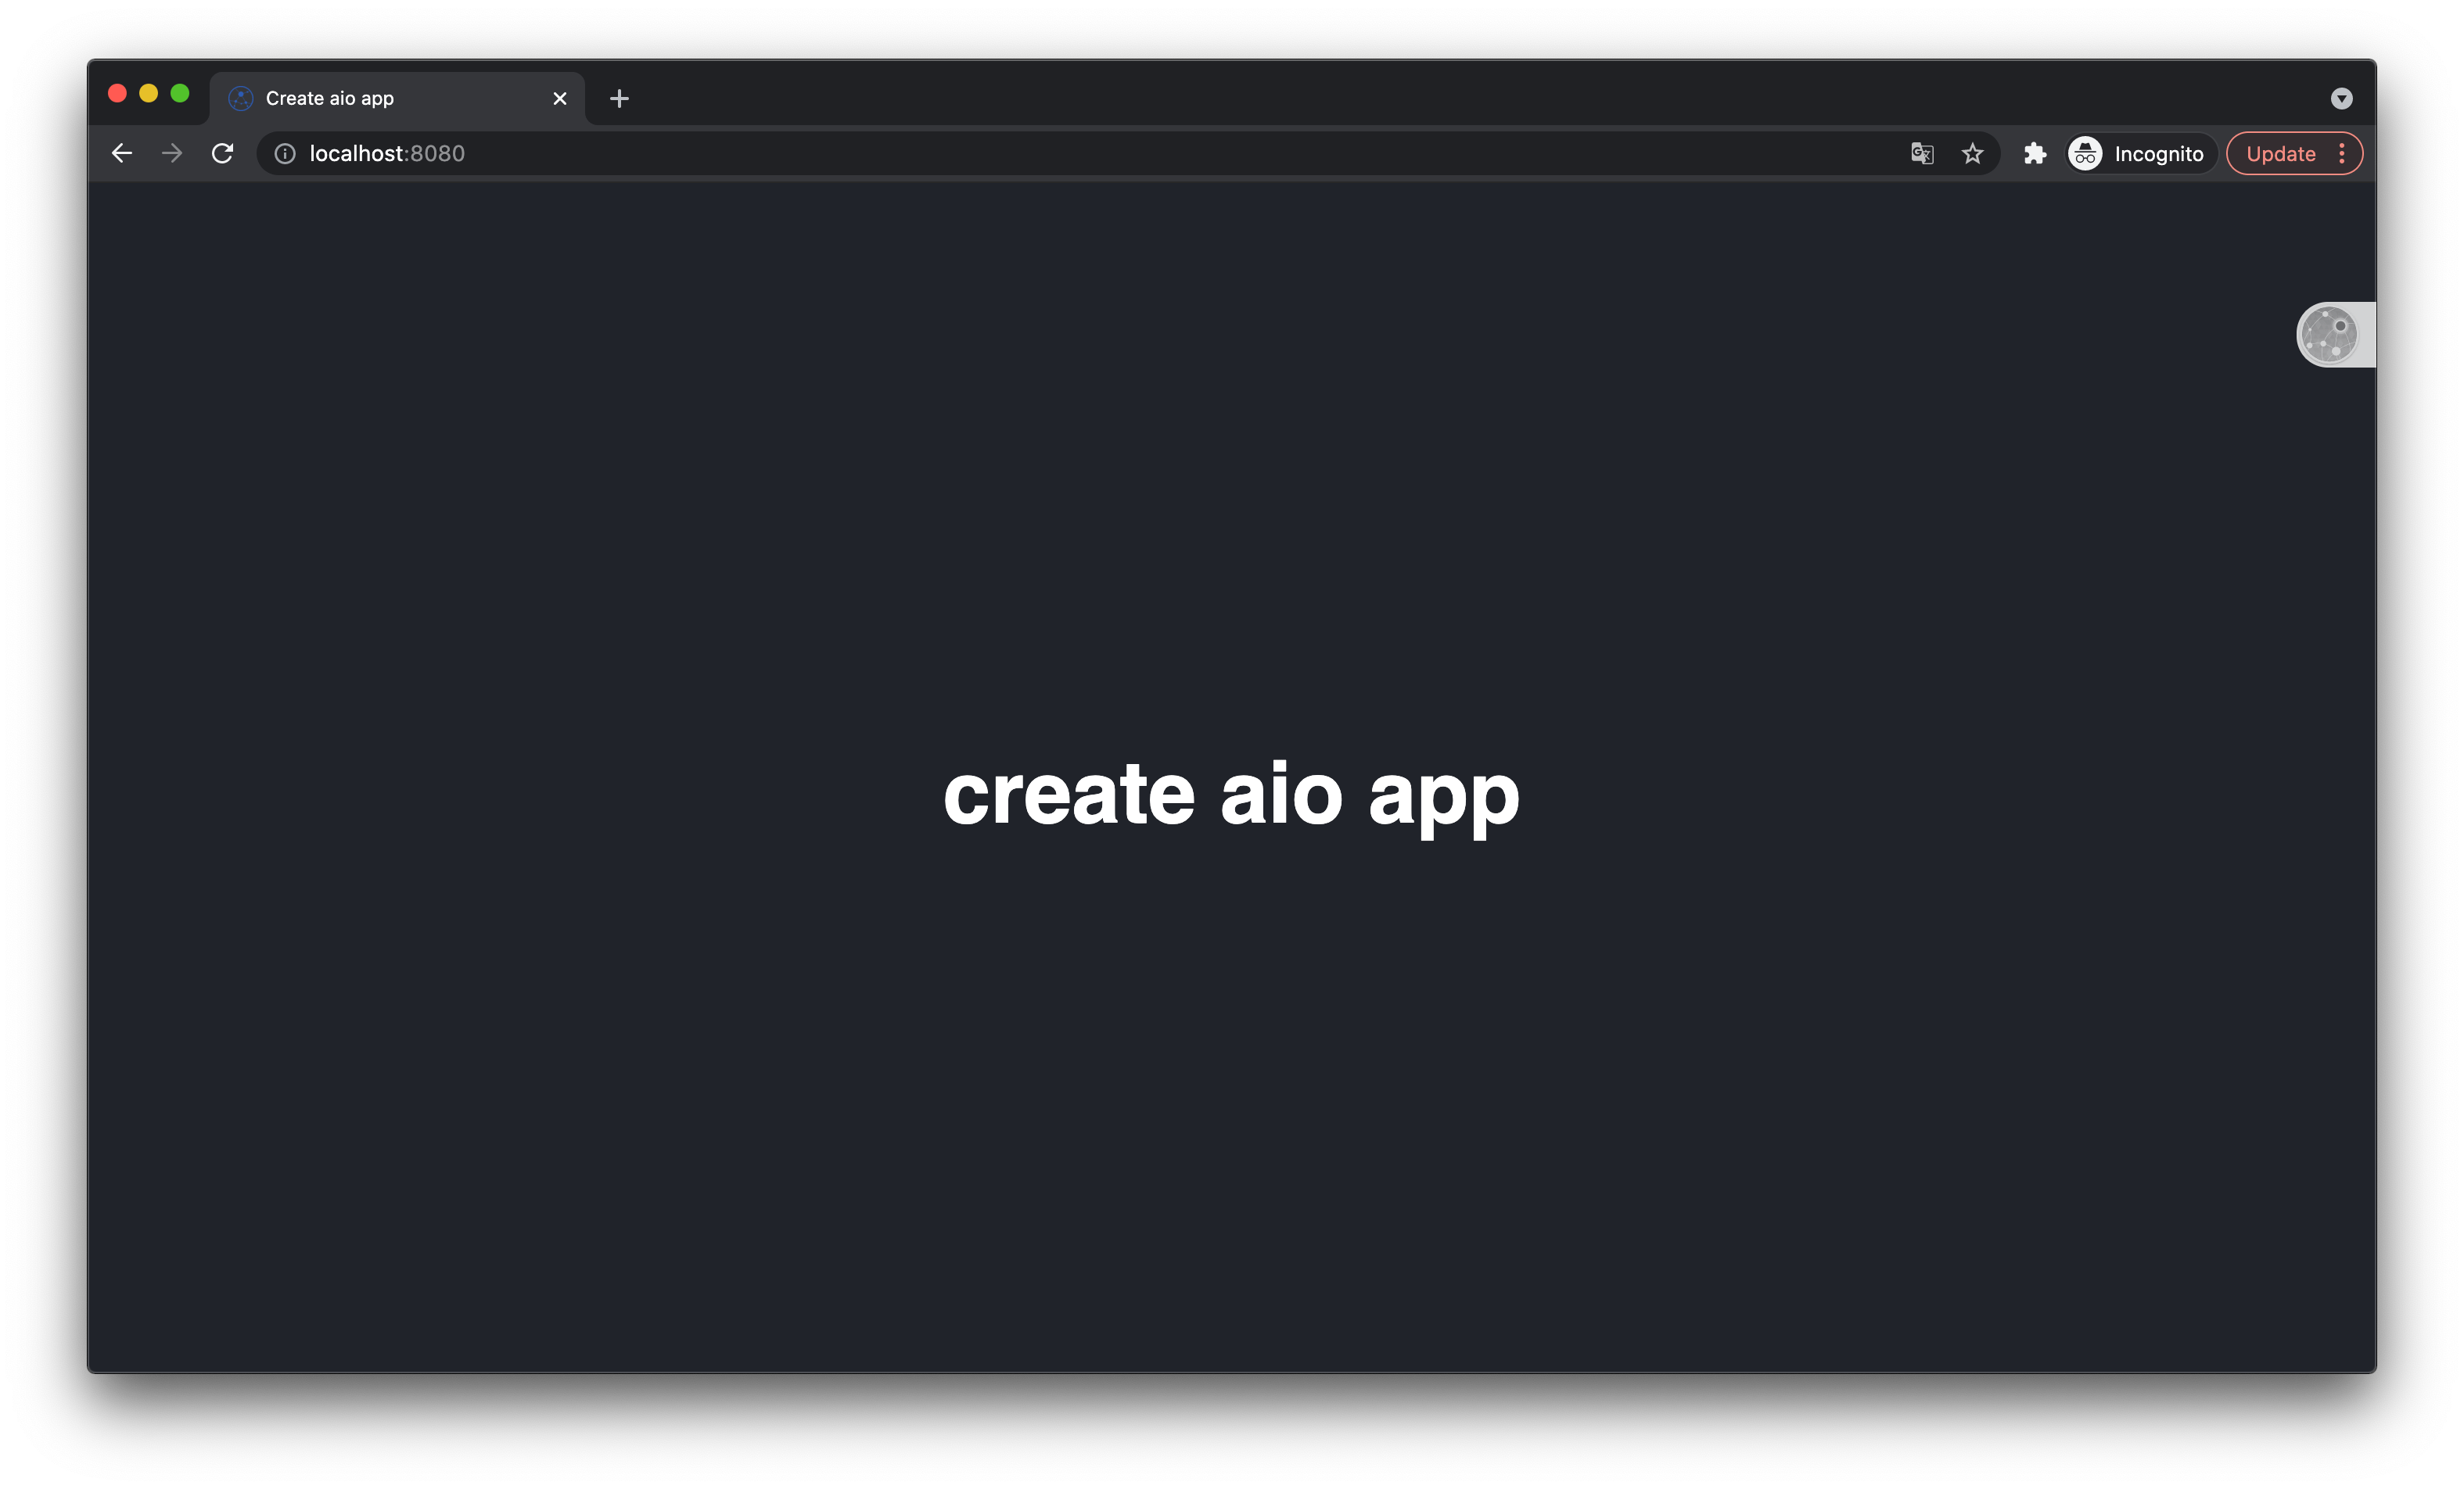Reload the localhost page
This screenshot has height=1489, width=2464.
pos(223,153)
